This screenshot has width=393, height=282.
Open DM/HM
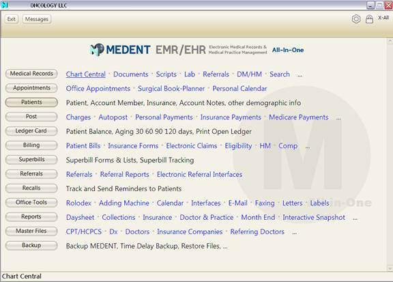pos(249,74)
